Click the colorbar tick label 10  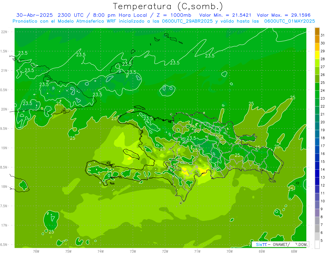click(x=323, y=201)
